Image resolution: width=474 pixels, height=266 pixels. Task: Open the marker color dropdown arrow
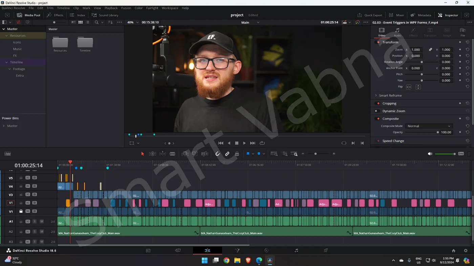pos(264,154)
